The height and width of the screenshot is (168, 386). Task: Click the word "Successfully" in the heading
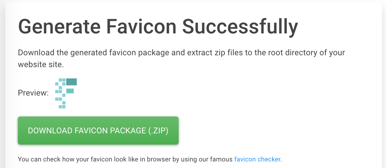240,27
